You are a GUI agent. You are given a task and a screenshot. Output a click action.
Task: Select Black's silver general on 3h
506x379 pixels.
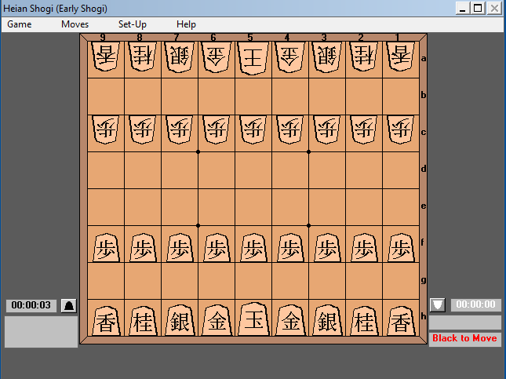coord(327,320)
